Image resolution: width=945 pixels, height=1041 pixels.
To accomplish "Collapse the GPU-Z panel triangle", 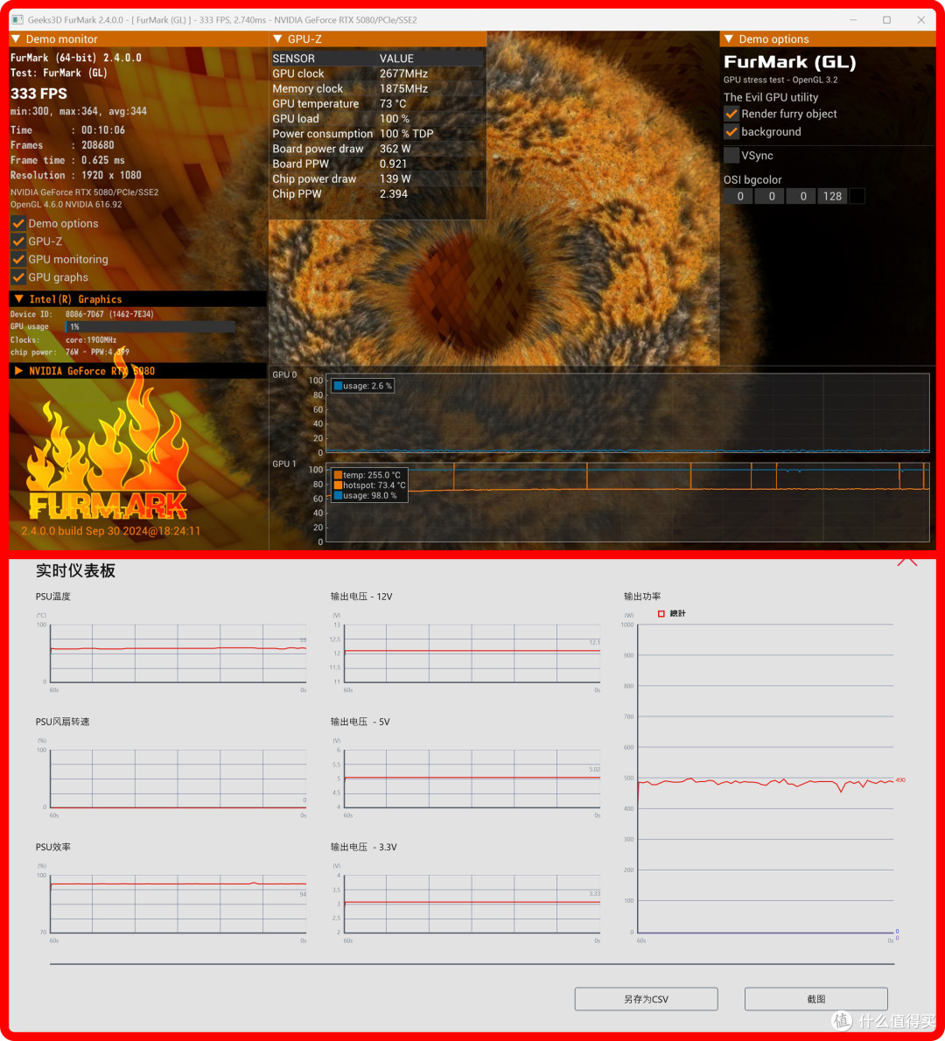I will pyautogui.click(x=277, y=39).
